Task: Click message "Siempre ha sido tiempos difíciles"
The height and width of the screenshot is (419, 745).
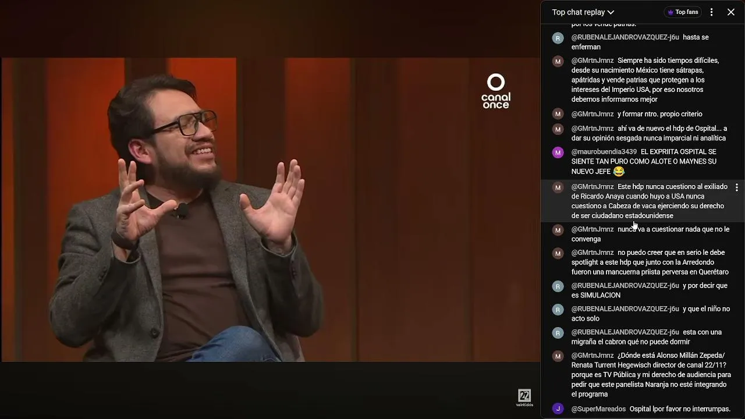Action: [645, 80]
